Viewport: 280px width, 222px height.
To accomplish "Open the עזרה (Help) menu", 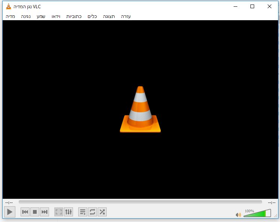I will (126, 16).
